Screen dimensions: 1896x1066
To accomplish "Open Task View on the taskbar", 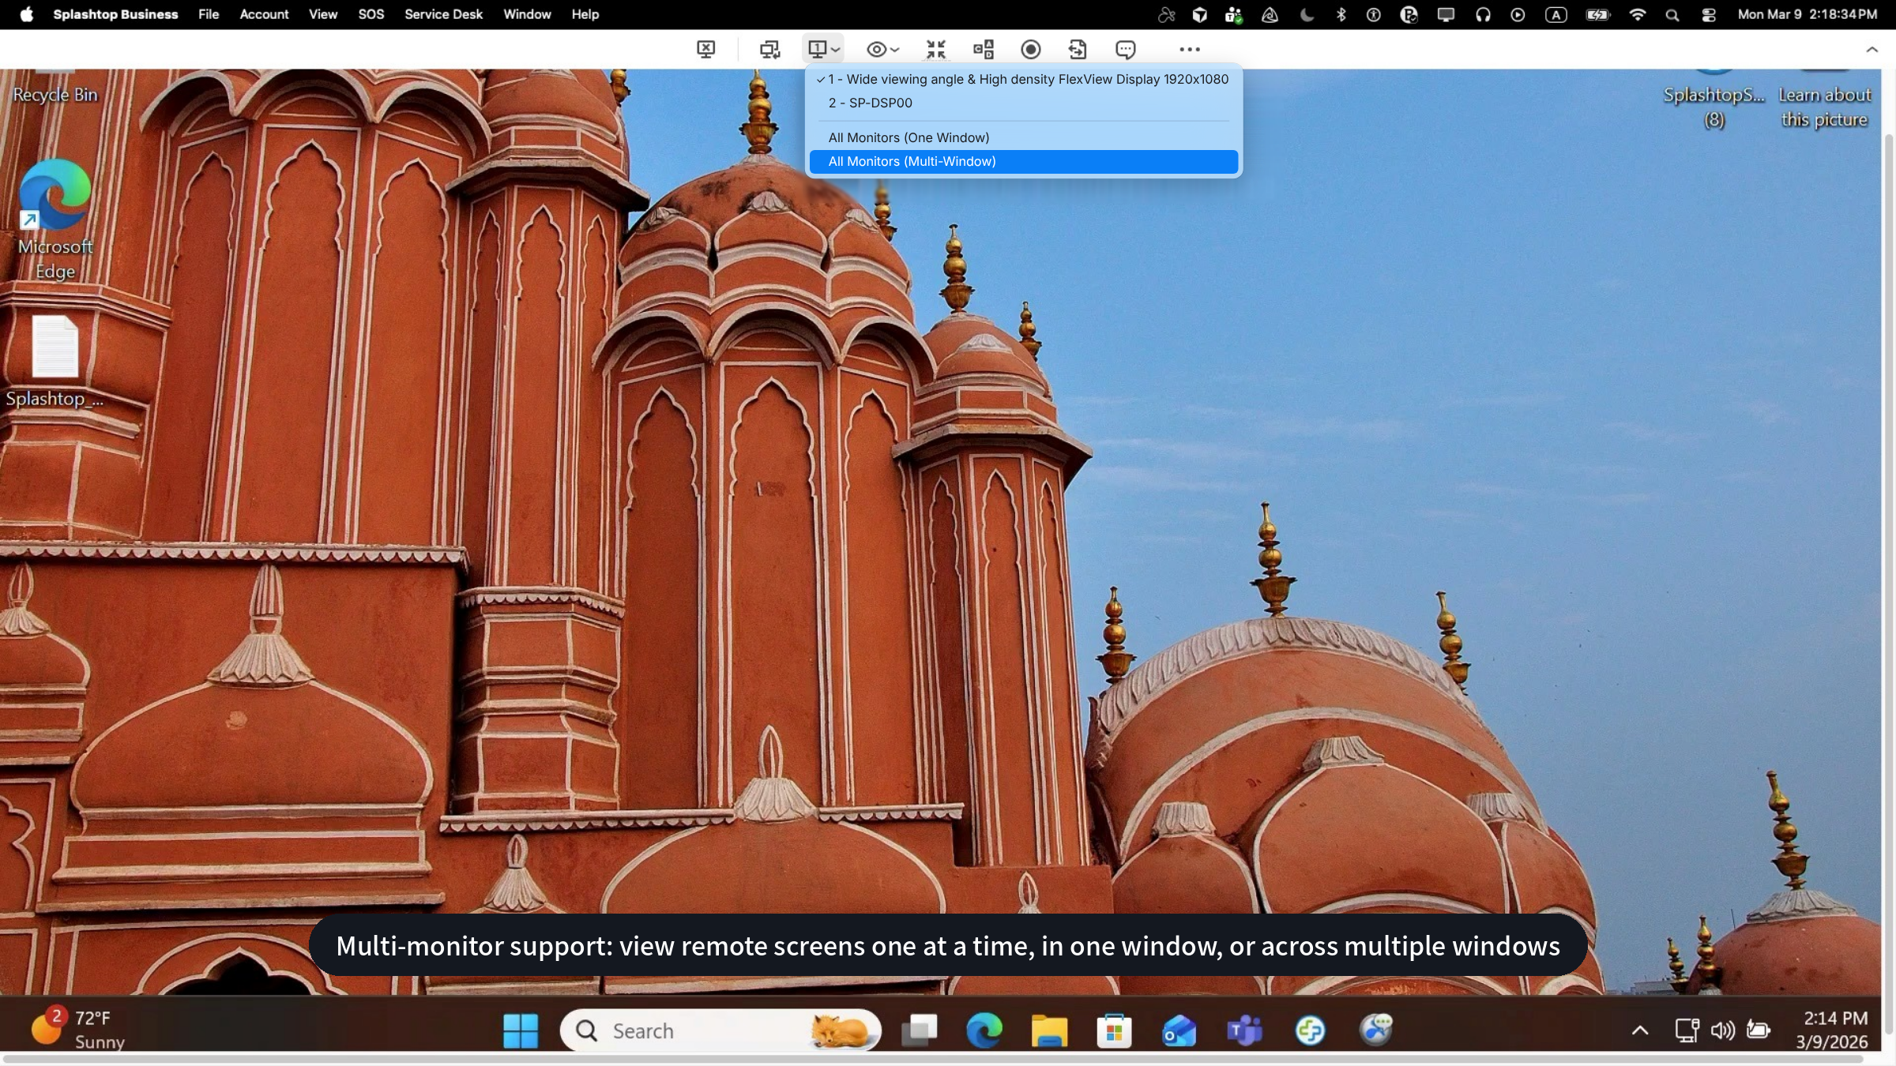I will (920, 1030).
